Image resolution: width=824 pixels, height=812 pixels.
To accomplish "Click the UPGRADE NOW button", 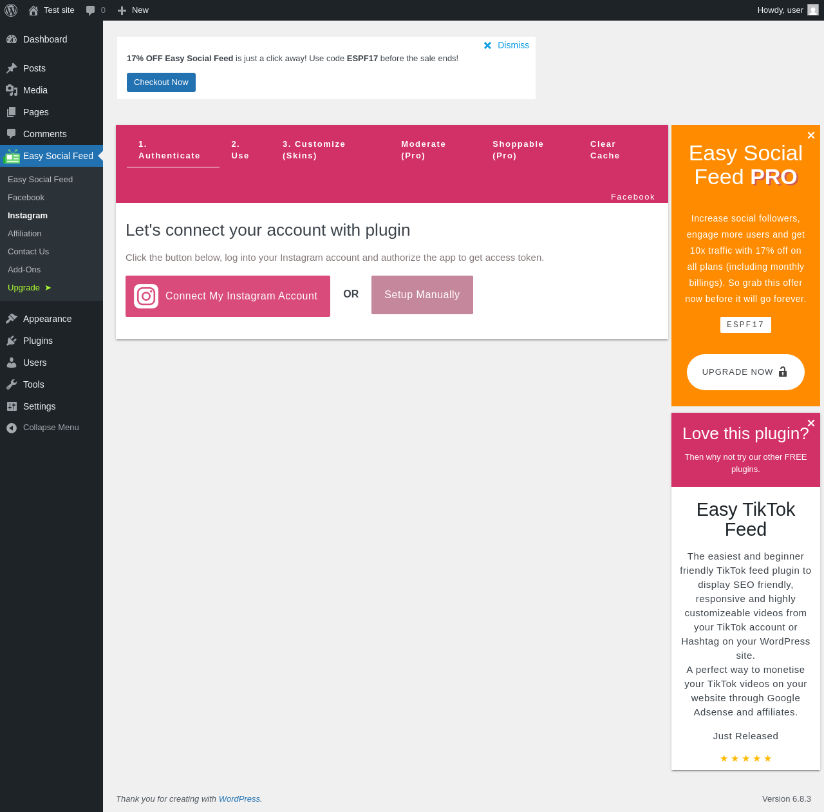I will [745, 372].
